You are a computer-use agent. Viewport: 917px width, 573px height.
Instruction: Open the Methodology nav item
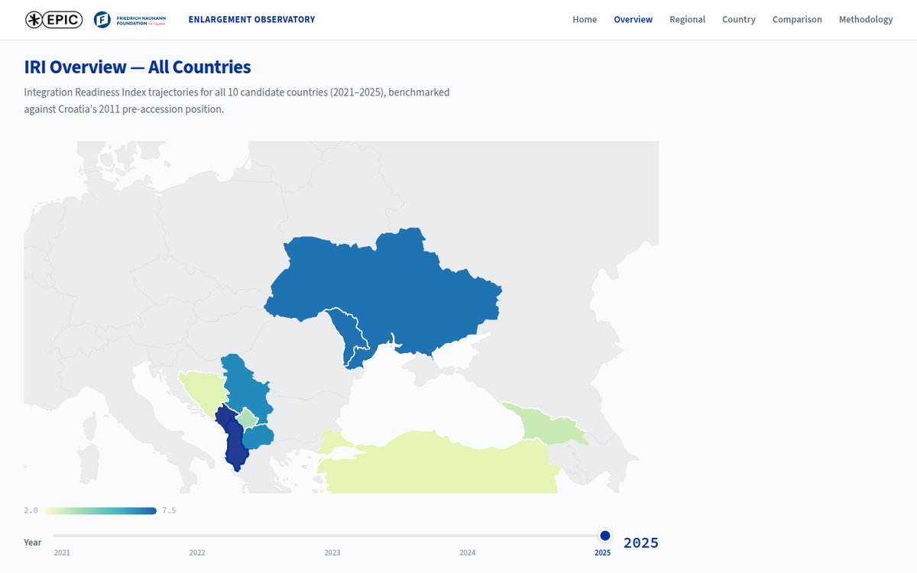pos(866,20)
